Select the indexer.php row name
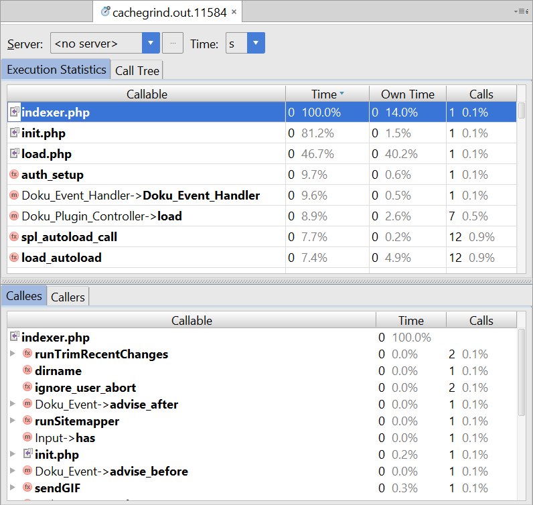 [56, 113]
